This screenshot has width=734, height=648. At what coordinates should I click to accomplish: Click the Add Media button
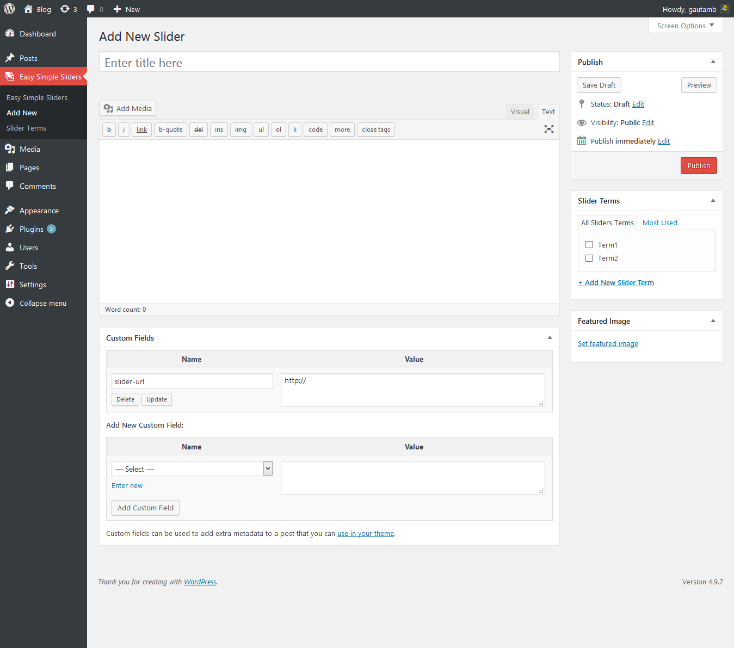pyautogui.click(x=127, y=108)
